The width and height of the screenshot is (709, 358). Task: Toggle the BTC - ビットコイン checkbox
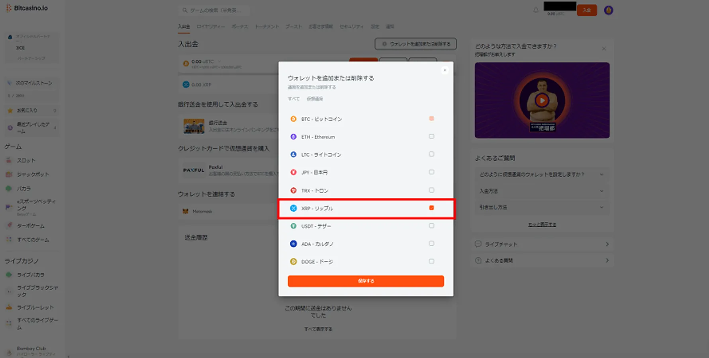tap(431, 119)
